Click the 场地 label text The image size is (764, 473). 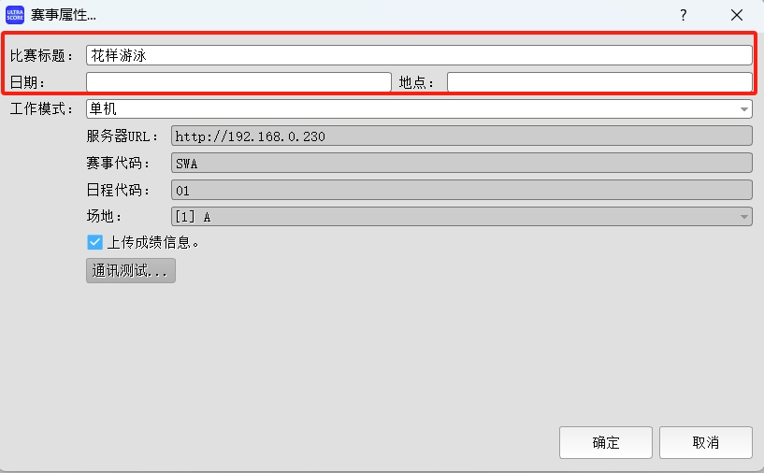(105, 217)
